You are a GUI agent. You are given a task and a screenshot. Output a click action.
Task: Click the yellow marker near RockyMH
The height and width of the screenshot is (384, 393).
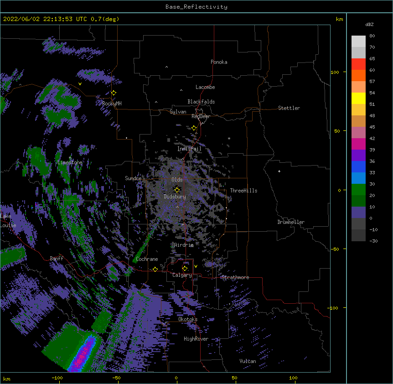point(114,93)
